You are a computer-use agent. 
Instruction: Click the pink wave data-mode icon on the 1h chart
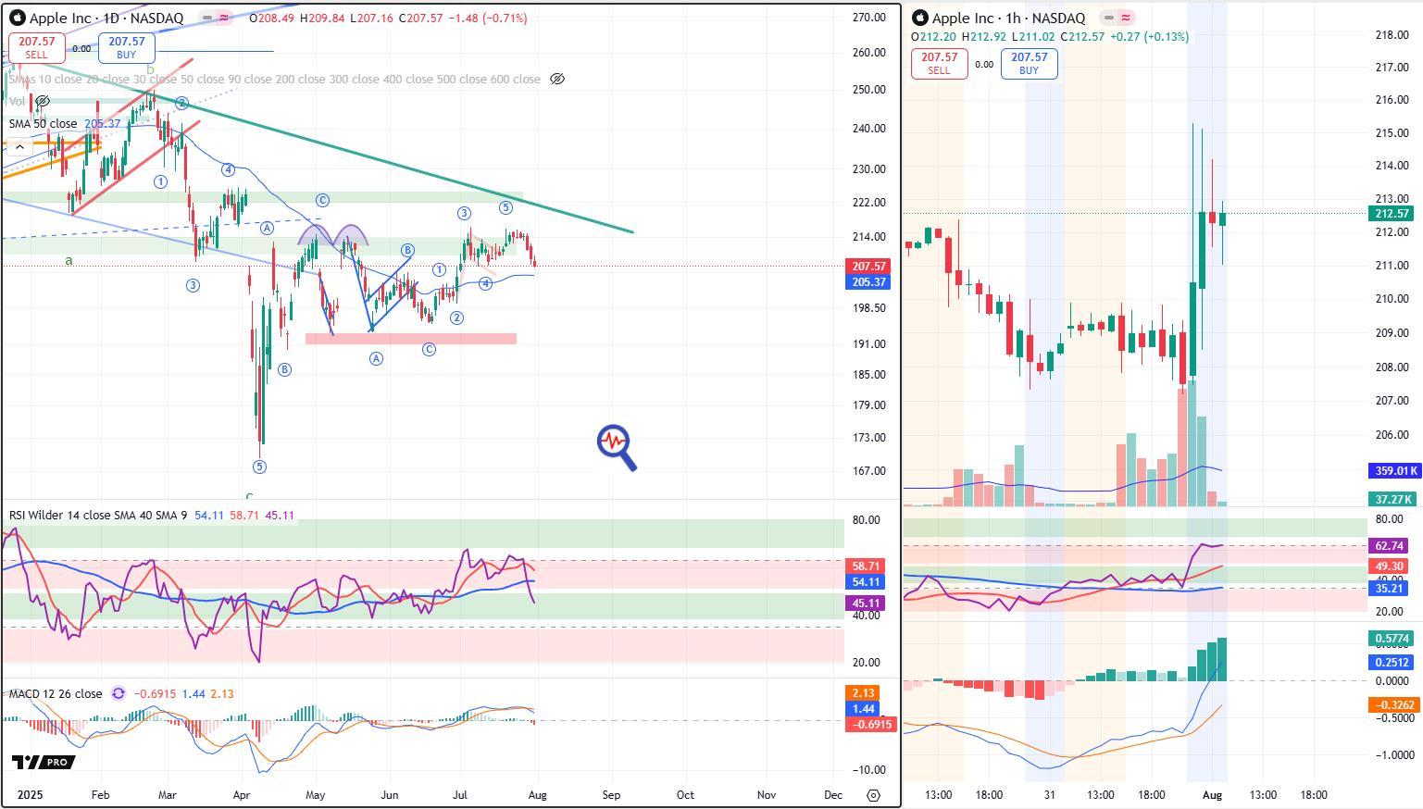(x=1126, y=18)
